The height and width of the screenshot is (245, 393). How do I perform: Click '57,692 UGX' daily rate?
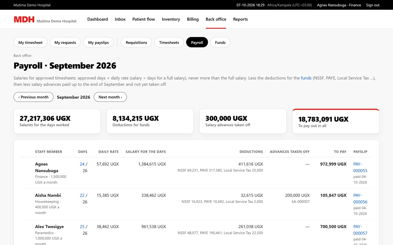pyautogui.click(x=107, y=164)
